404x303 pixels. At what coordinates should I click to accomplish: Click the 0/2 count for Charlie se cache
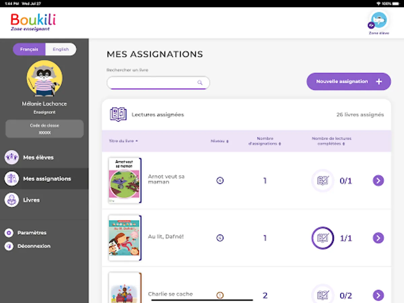click(x=346, y=296)
